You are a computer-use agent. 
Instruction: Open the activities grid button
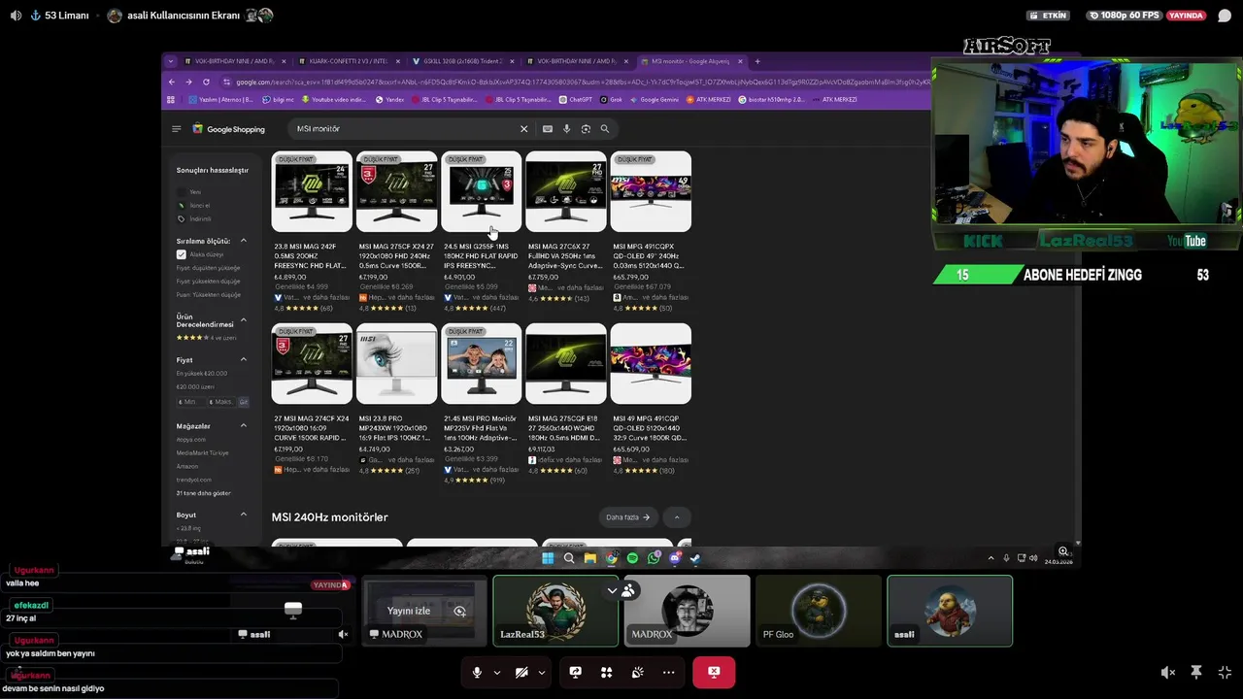(x=606, y=672)
